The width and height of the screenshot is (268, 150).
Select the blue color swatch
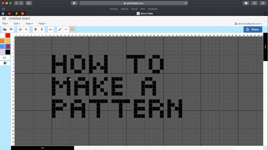pyautogui.click(x=2, y=47)
